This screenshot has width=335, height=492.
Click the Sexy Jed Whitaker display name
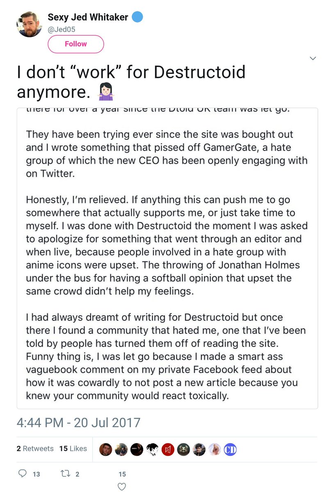point(88,17)
